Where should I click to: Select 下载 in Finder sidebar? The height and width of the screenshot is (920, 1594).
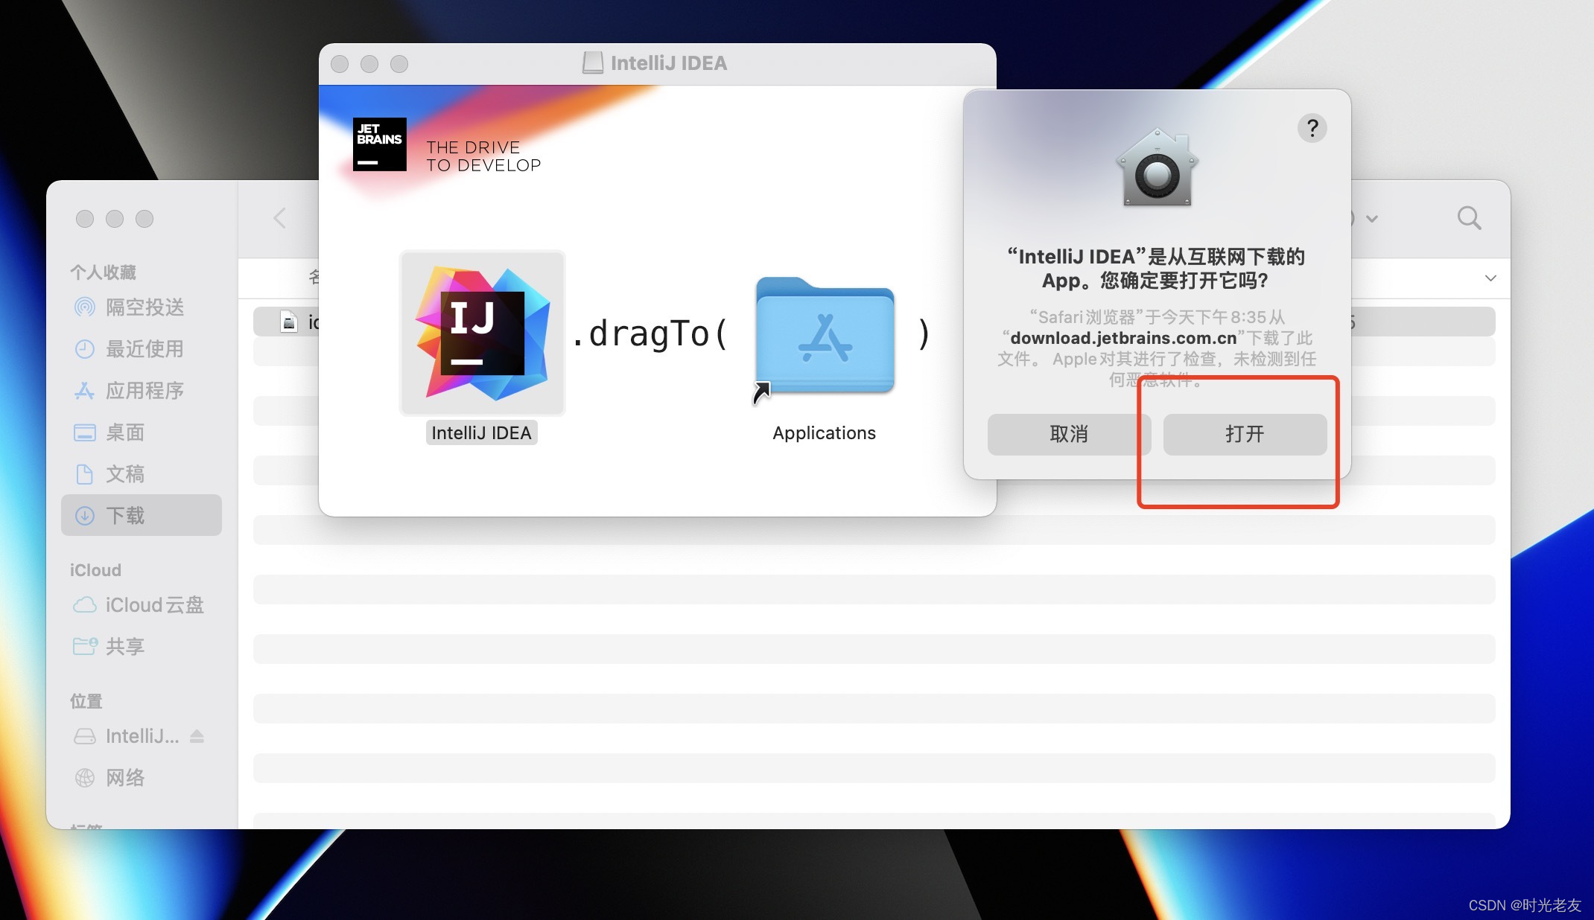(x=142, y=515)
